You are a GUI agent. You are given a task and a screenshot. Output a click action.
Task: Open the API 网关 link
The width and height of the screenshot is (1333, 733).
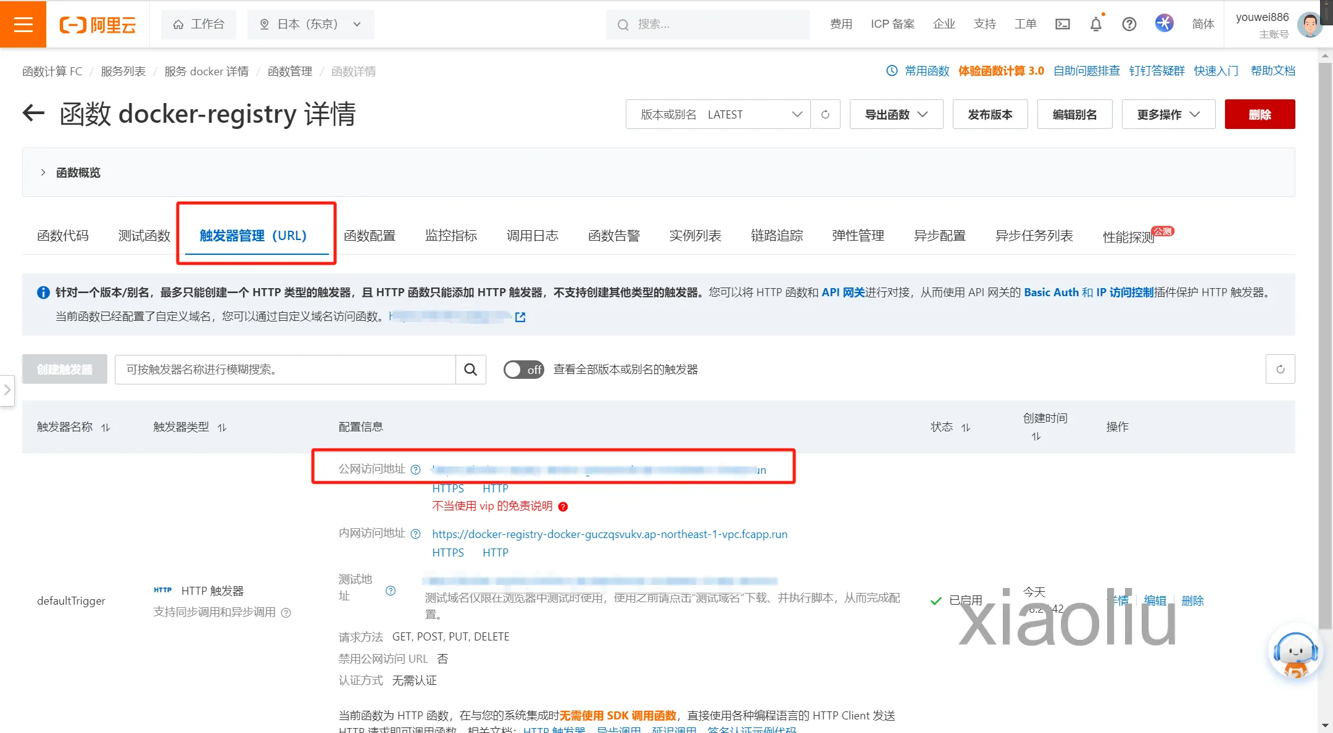[x=843, y=292]
